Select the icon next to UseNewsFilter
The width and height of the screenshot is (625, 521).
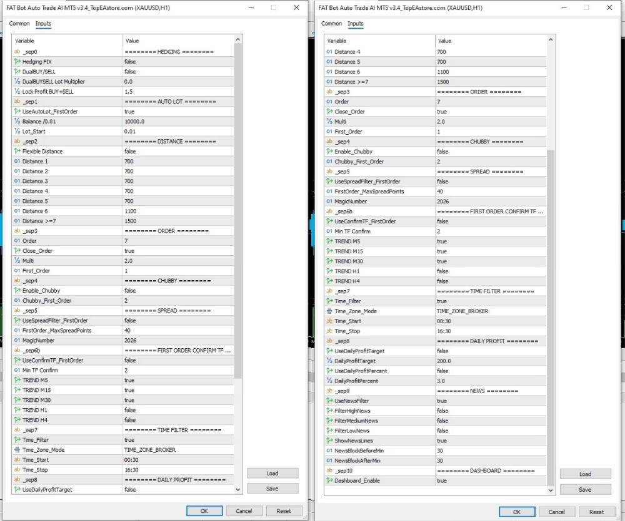coord(329,401)
